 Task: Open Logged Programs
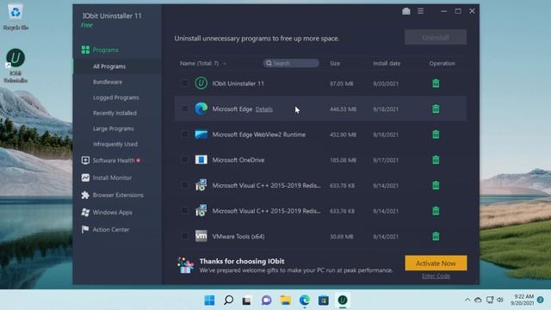[117, 97]
